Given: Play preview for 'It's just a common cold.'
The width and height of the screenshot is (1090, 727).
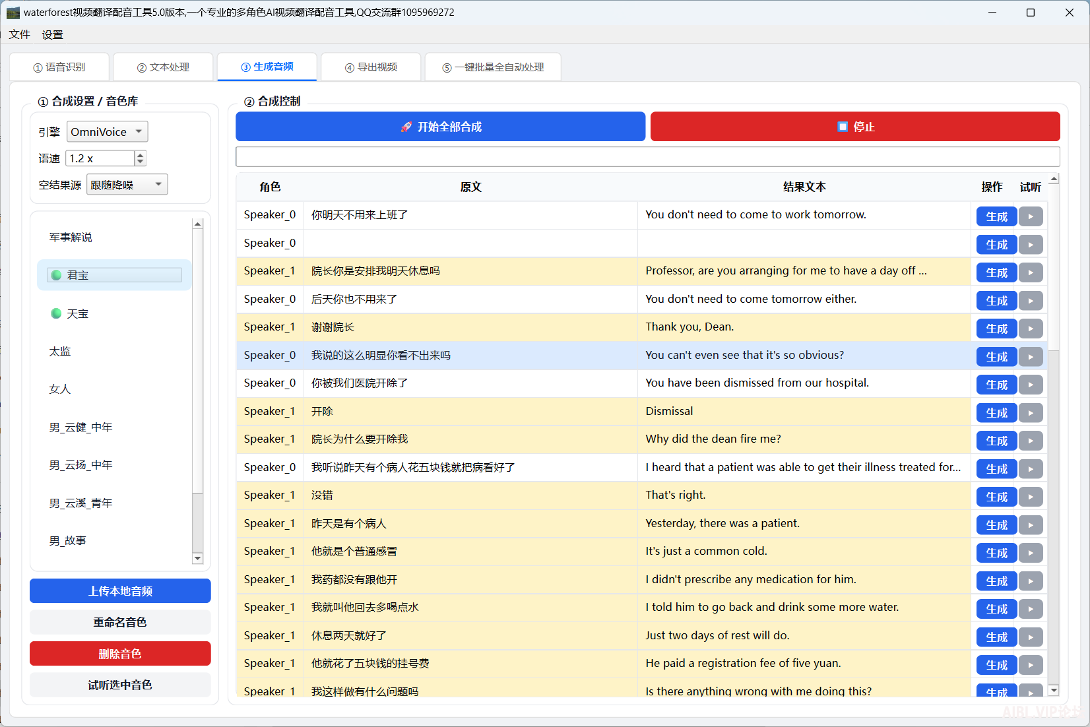Looking at the screenshot, I should pyautogui.click(x=1030, y=553).
